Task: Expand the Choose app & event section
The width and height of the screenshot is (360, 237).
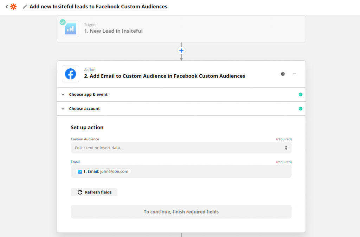Action: [181, 95]
